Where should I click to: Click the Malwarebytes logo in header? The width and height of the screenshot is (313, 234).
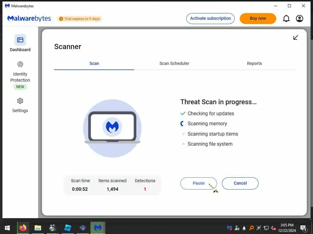29,19
